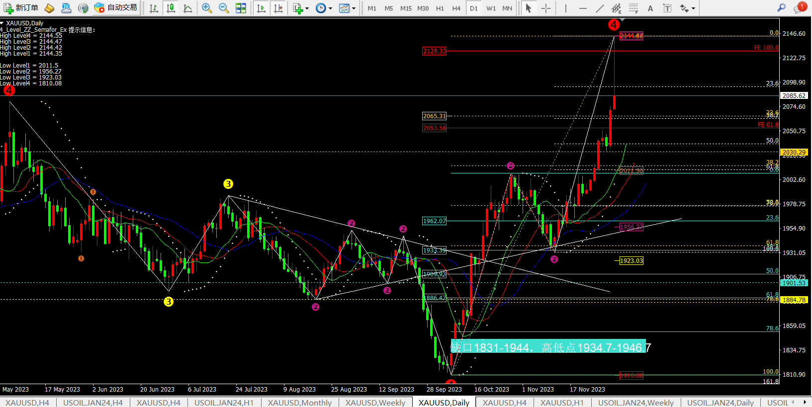Select the crosshair tool
Screen dimensions: 812x407
545,8
